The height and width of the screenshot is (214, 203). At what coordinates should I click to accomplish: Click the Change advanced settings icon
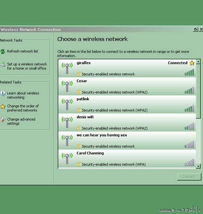point(3,120)
